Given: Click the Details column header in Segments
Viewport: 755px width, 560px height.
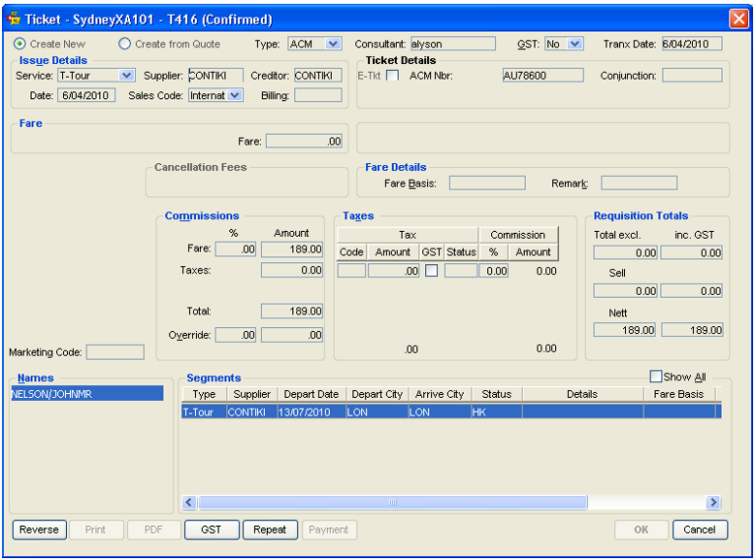Looking at the screenshot, I should pyautogui.click(x=582, y=394).
